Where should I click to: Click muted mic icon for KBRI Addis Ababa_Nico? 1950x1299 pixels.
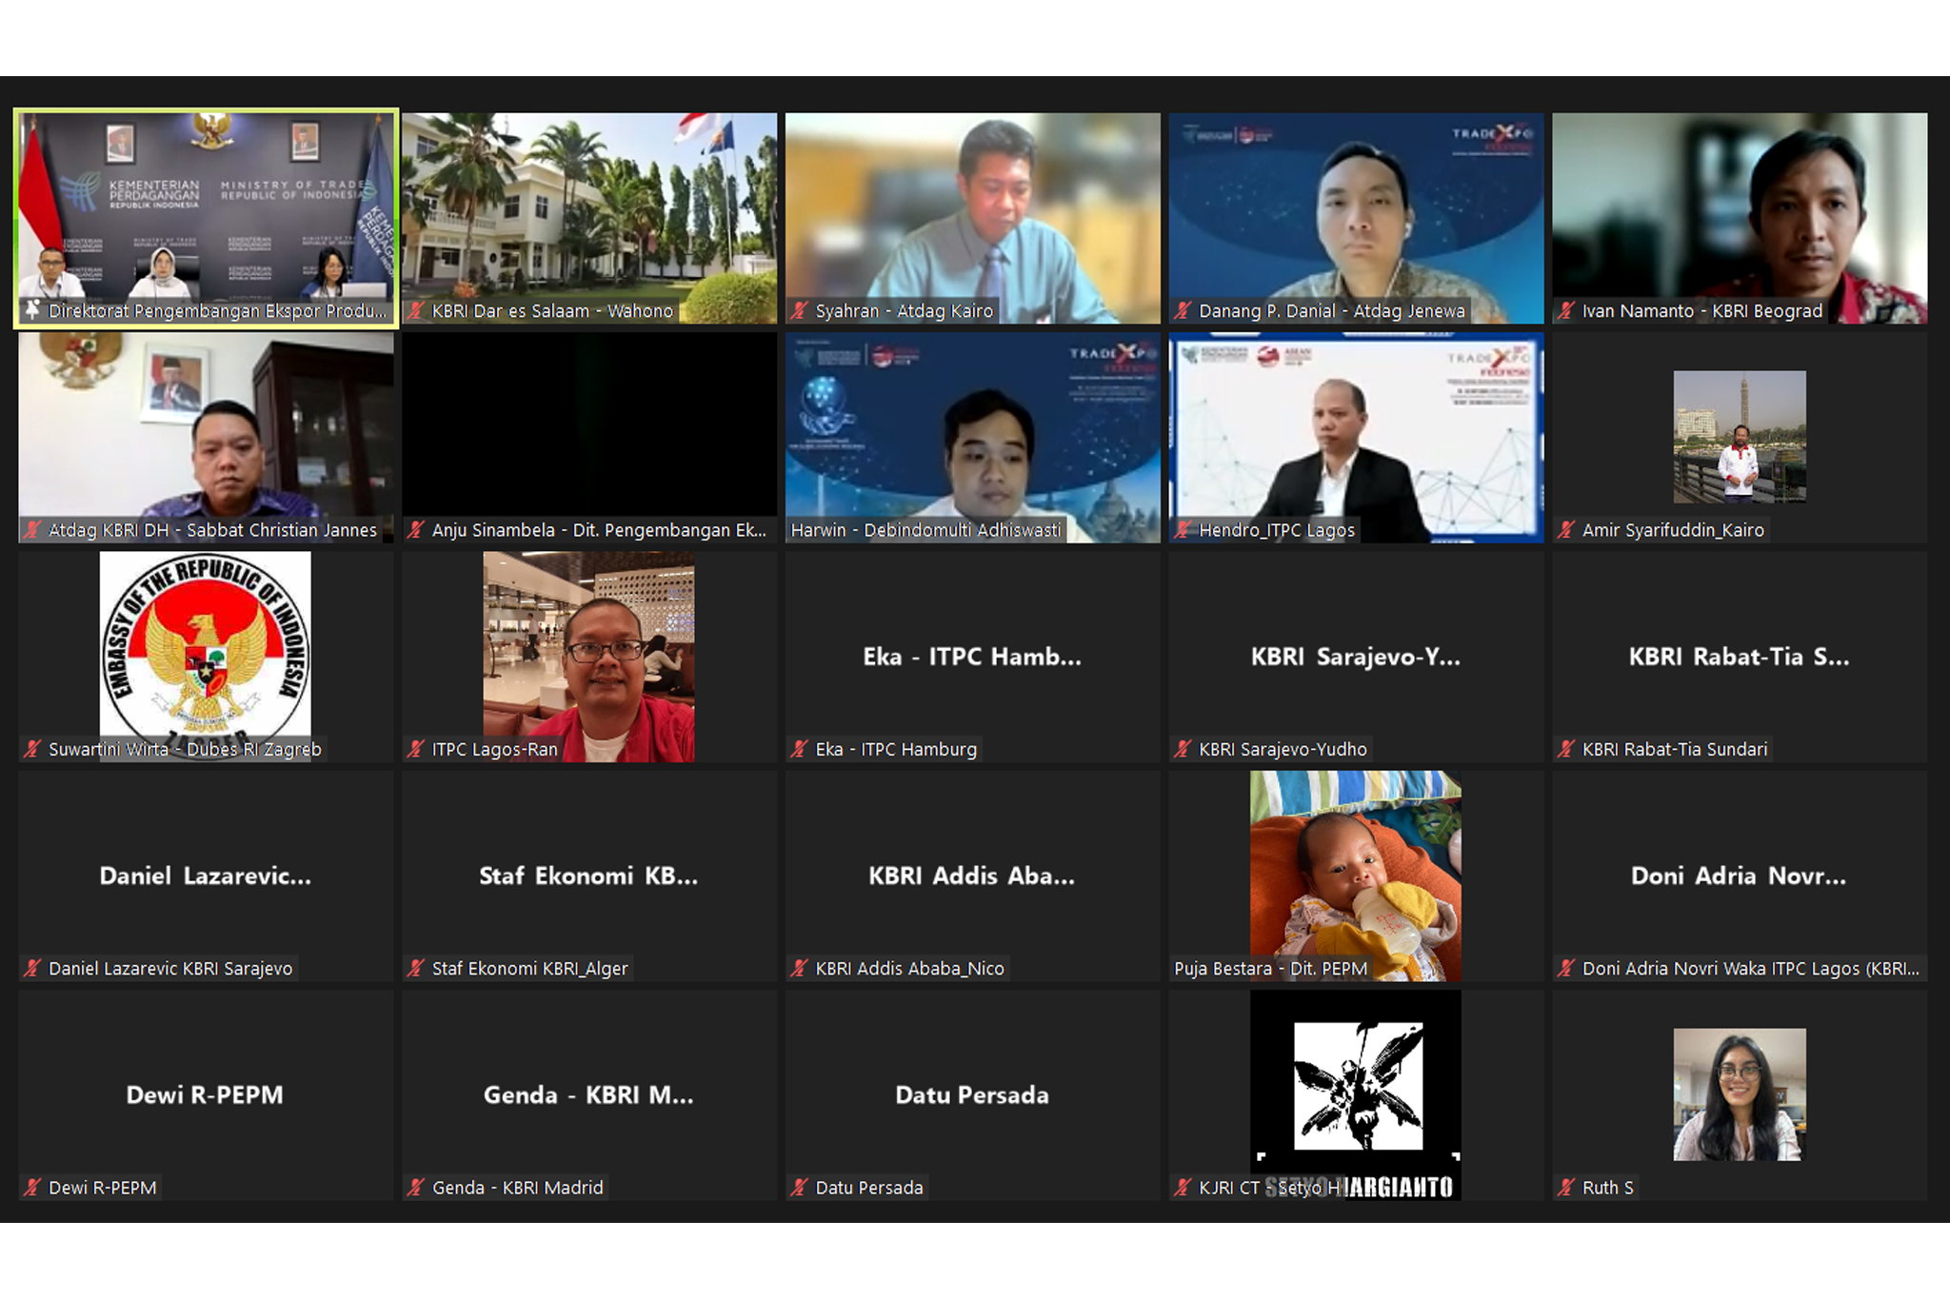coord(800,969)
